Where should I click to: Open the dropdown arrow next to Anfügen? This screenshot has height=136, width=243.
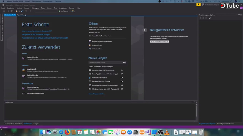point(69,11)
